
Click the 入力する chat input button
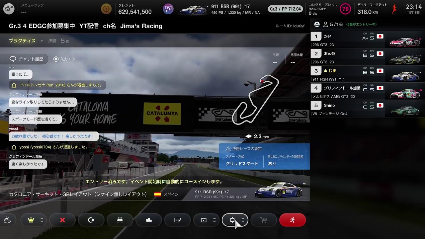pyautogui.click(x=64, y=59)
